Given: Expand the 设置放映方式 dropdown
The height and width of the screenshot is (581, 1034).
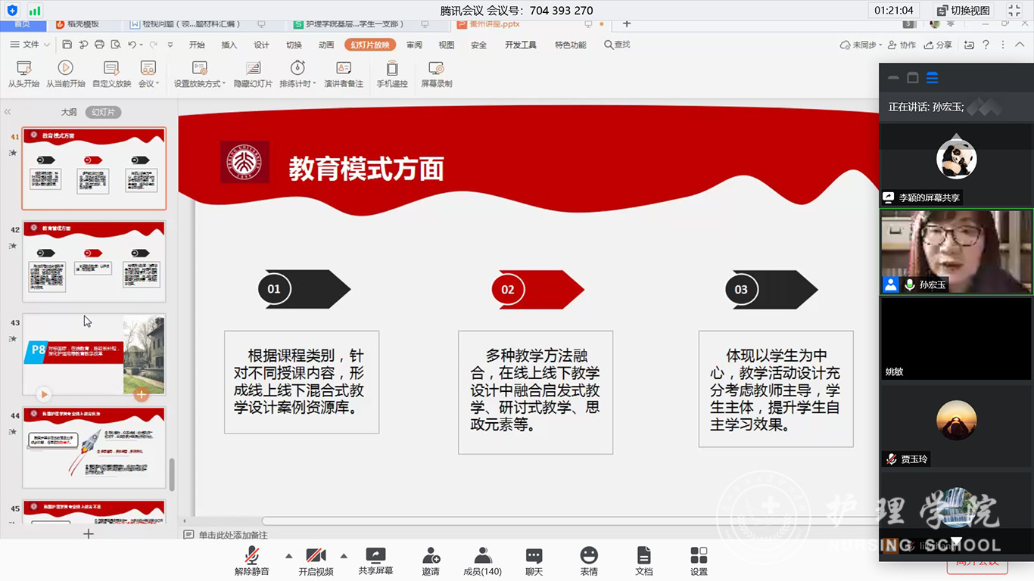Looking at the screenshot, I should tap(200, 83).
